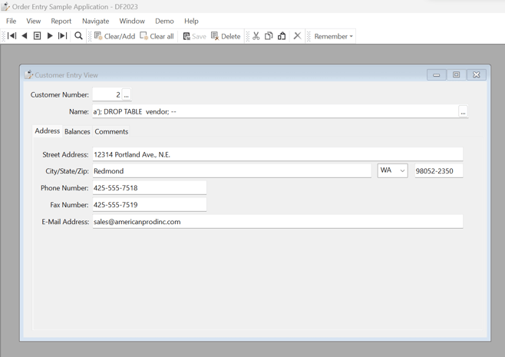Open Customer Number lookup ellipsis
The width and height of the screenshot is (505, 357).
pos(127,95)
